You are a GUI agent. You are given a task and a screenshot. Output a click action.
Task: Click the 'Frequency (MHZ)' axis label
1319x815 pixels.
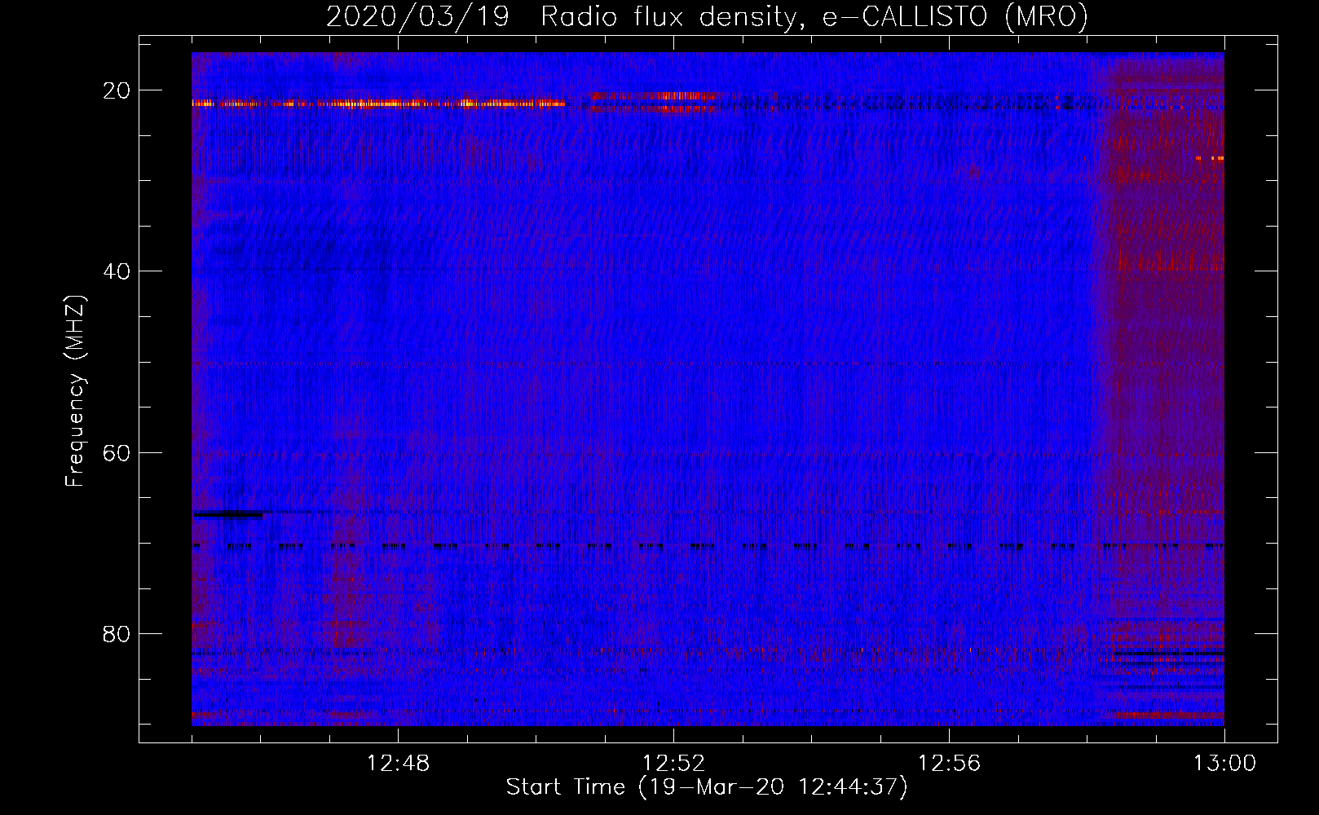(75, 390)
